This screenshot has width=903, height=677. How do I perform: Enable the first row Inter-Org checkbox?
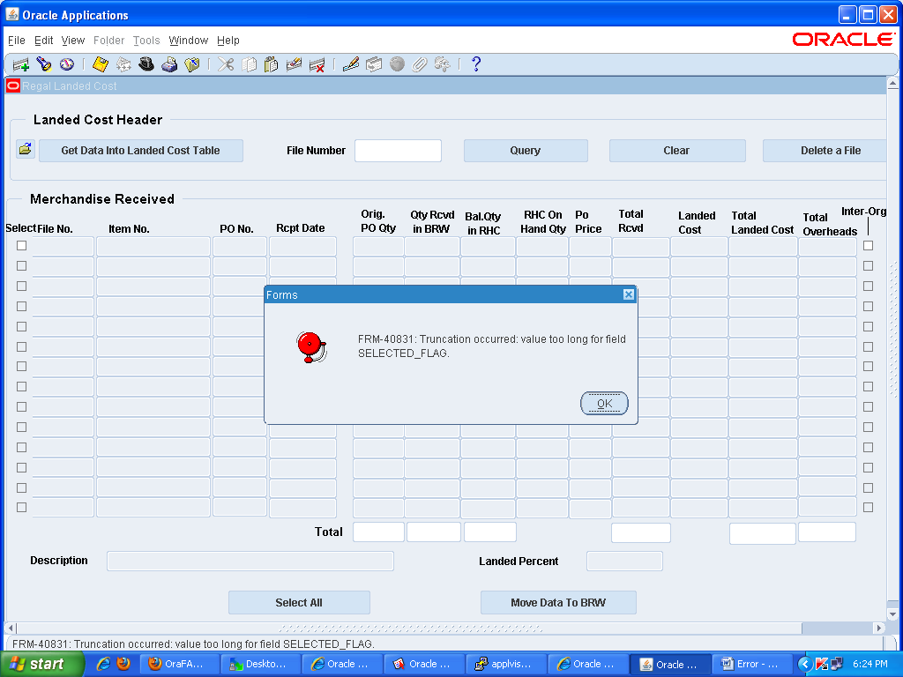tap(868, 246)
